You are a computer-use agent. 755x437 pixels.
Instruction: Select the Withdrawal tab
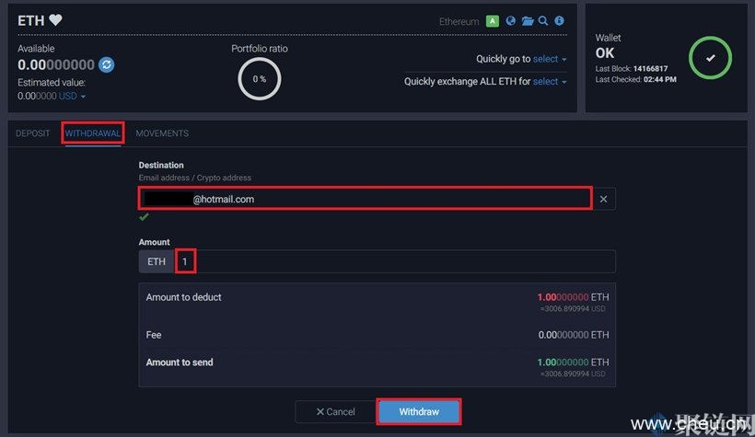coord(92,133)
